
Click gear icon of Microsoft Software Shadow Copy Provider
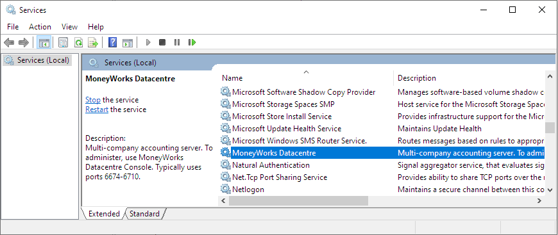click(x=226, y=92)
